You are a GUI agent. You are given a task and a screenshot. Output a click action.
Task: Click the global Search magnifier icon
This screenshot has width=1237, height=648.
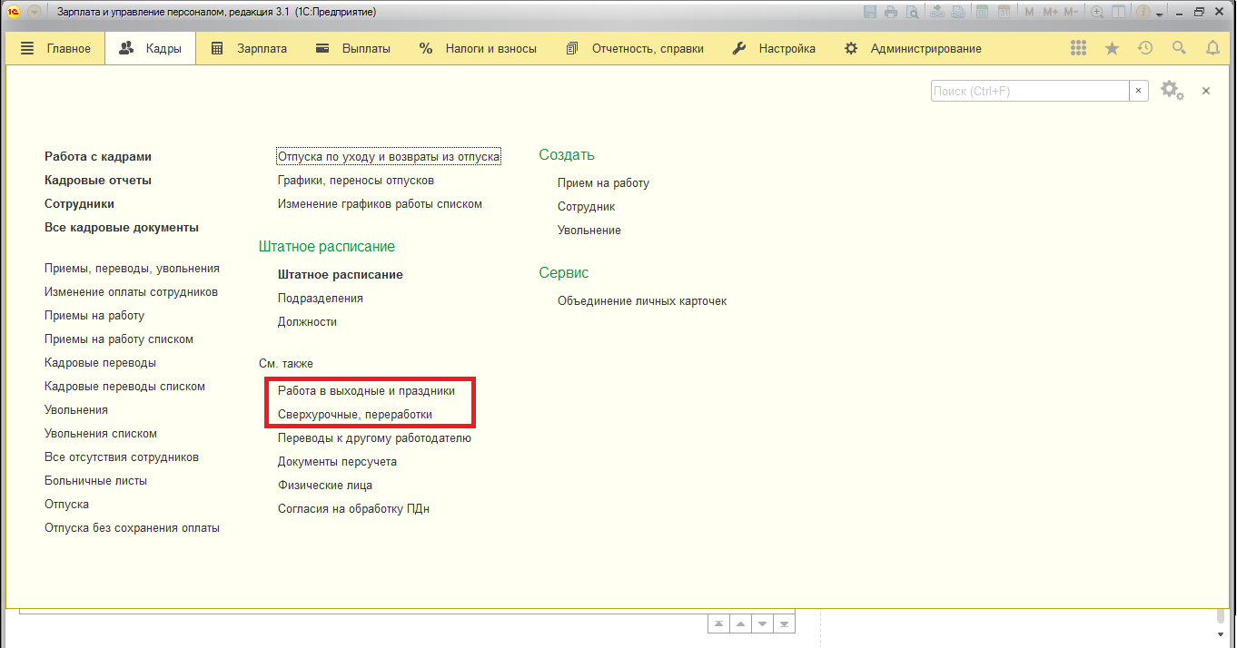1179,48
